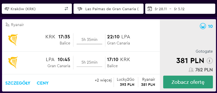217x93 pixels.
Task: Click the landing plane icon beside Las Palmas
Action: coord(80,9)
